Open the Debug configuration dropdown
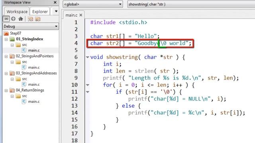Image resolution: width=255 pixels, height=143 pixels. 31,26
